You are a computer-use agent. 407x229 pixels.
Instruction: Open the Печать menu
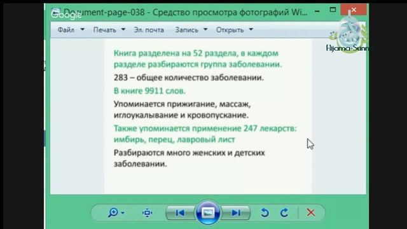point(104,30)
